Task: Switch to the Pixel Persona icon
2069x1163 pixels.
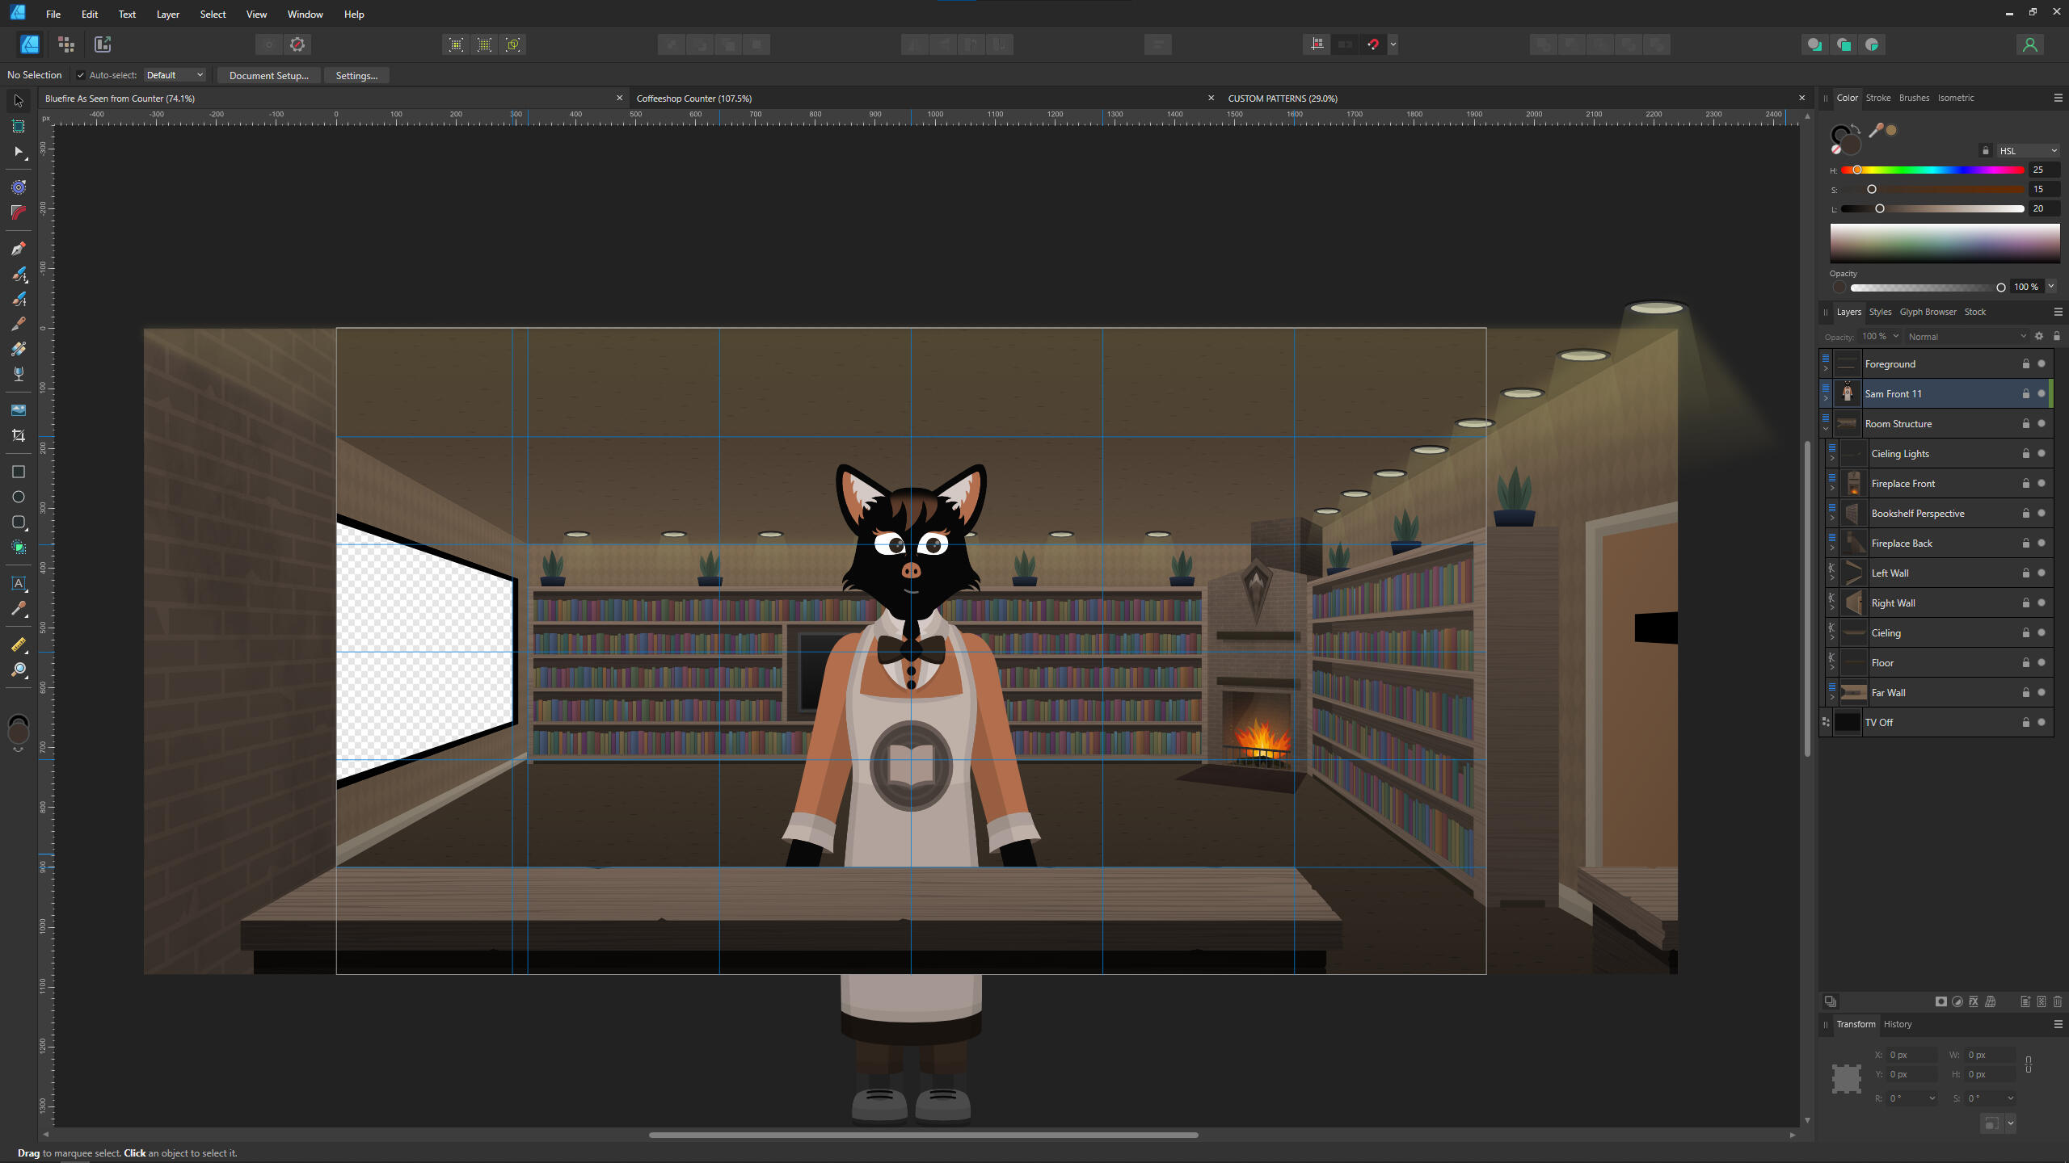Action: (66, 44)
